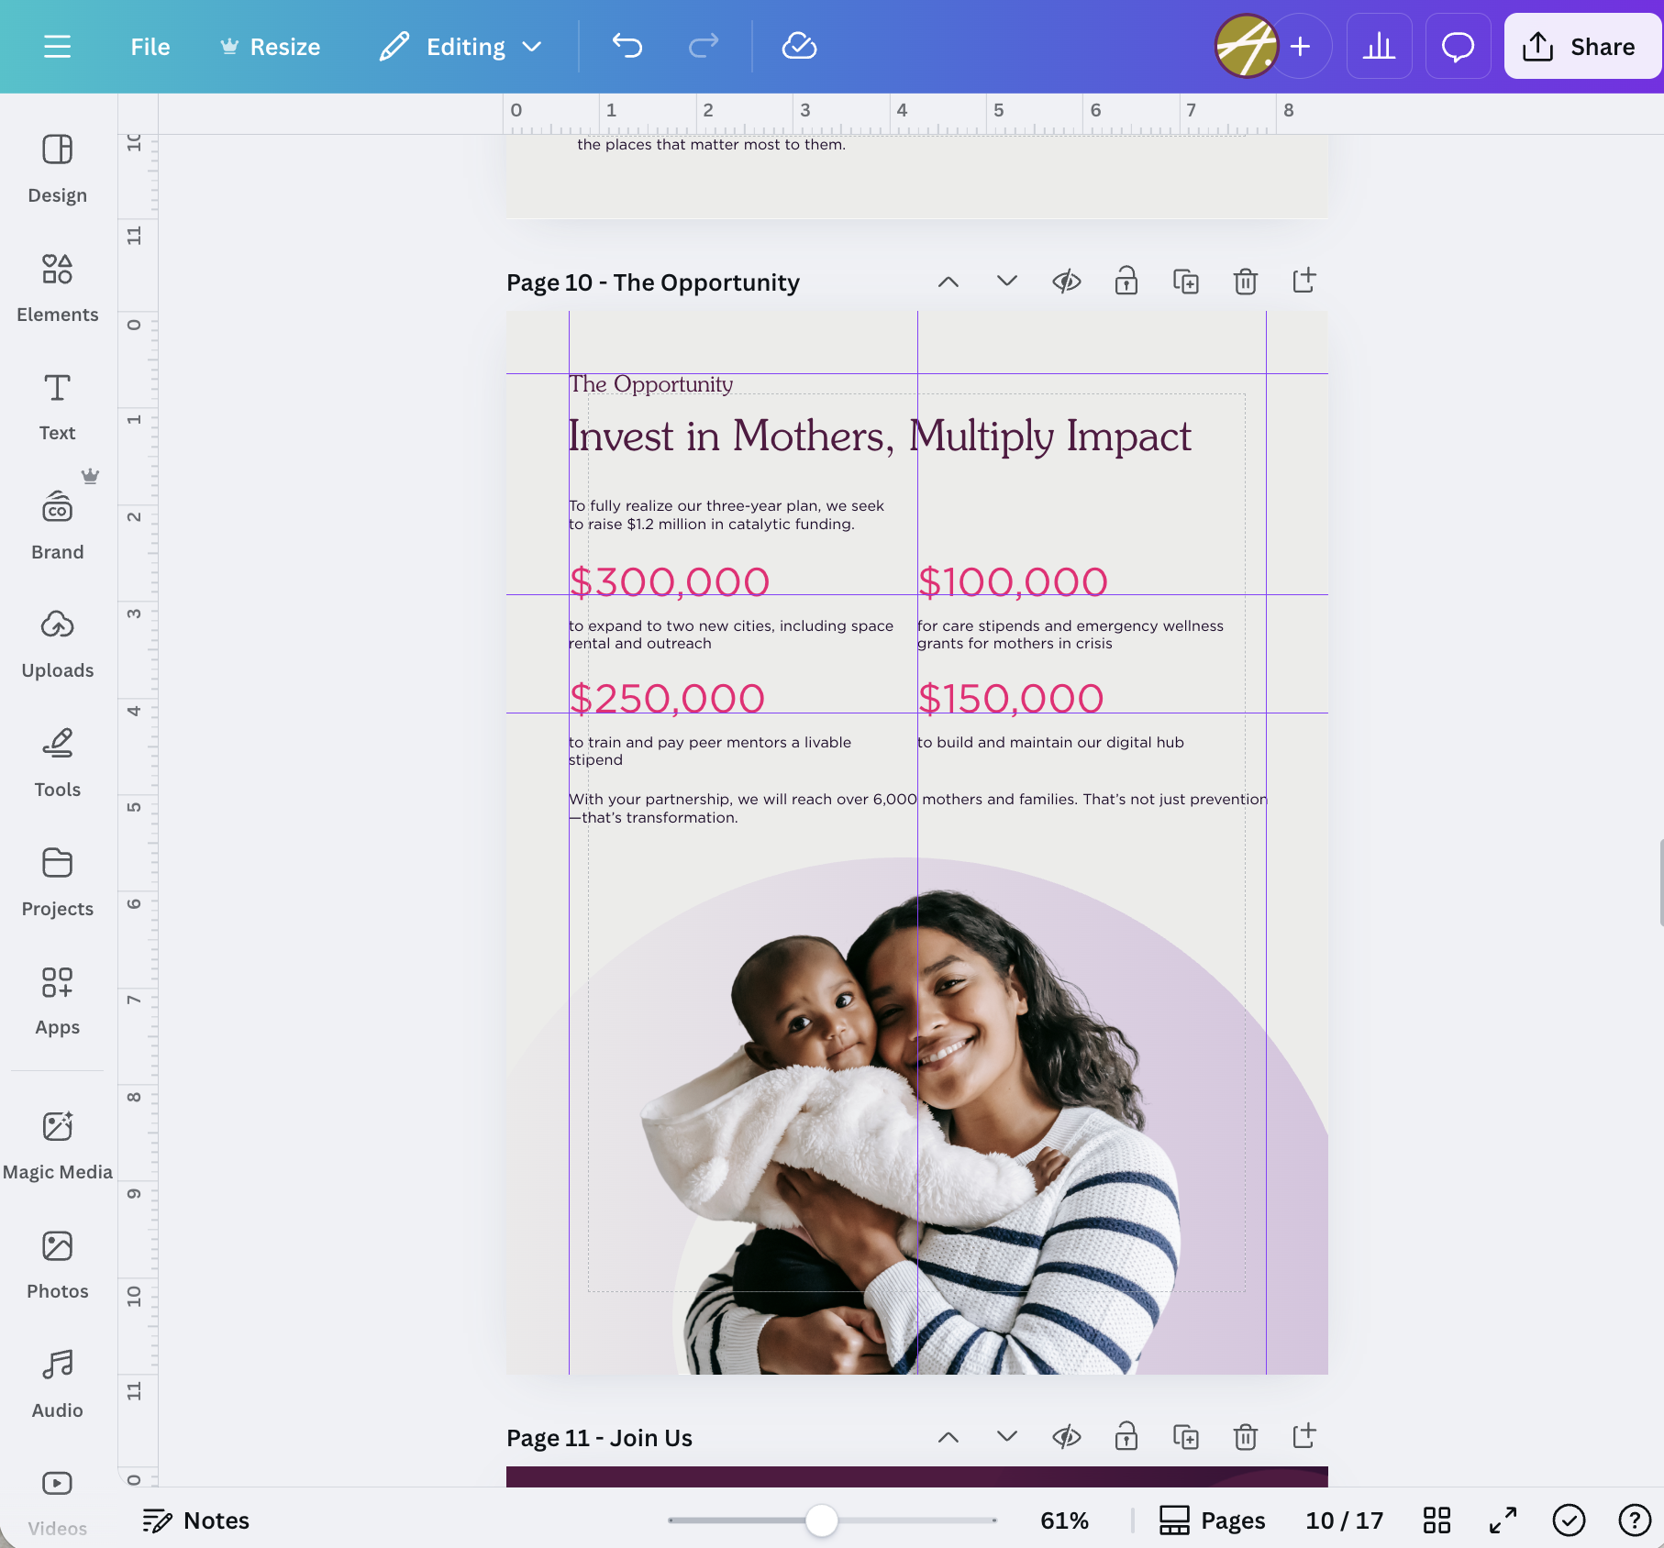1664x1548 pixels.
Task: Duplicate Page 11
Action: 1186,1437
